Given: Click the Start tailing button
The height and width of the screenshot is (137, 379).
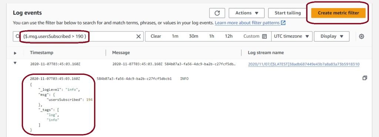Looking at the screenshot, I should pos(288,13).
